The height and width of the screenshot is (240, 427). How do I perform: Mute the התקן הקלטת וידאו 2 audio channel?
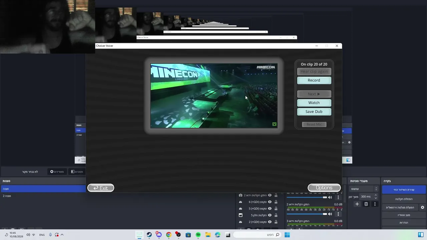[x=330, y=214]
